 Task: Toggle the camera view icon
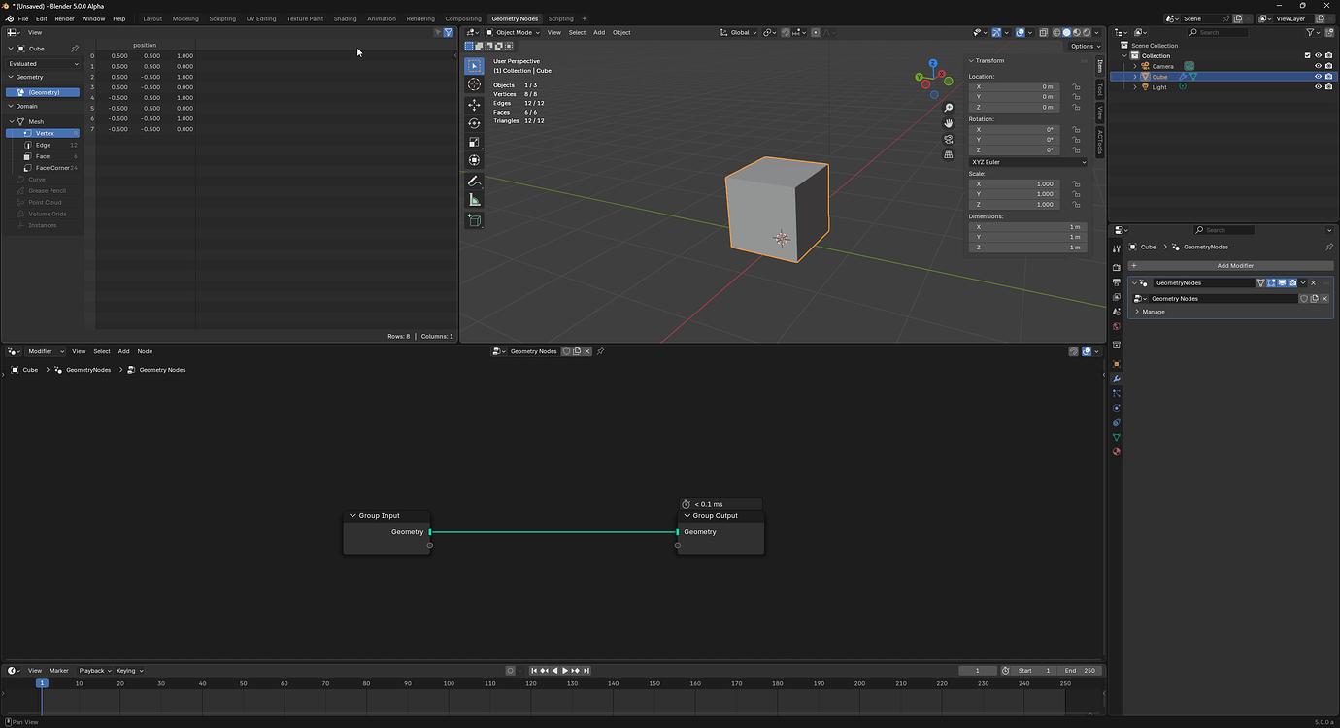[x=949, y=139]
